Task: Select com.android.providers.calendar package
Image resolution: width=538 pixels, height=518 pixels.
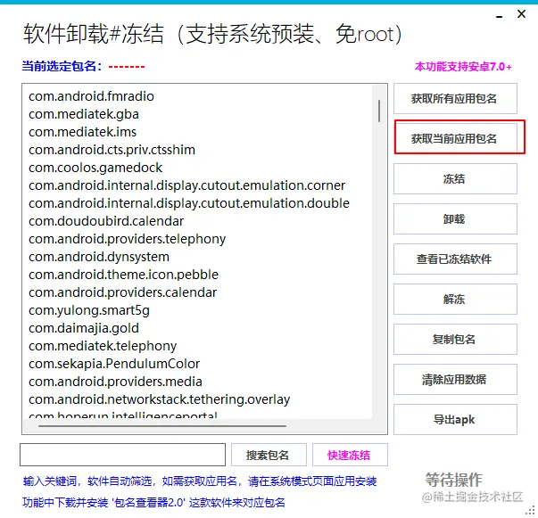Action: (x=122, y=292)
